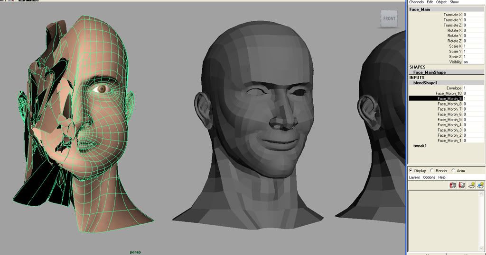
Task: Expand the blendShape1 input node
Action: [x=425, y=83]
